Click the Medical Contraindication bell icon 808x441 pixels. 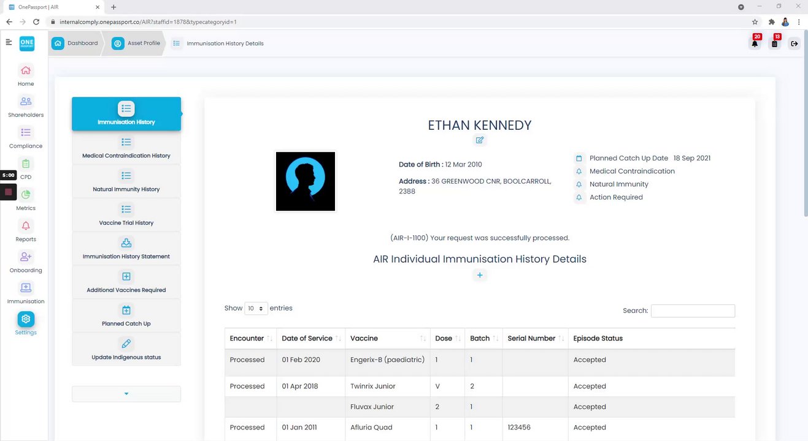pos(579,171)
